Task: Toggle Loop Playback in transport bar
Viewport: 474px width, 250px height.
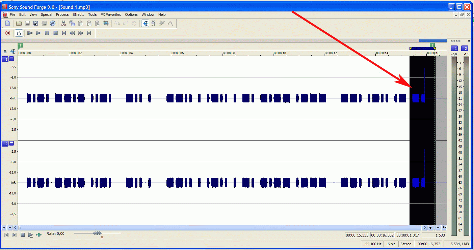Action: [x=19, y=33]
